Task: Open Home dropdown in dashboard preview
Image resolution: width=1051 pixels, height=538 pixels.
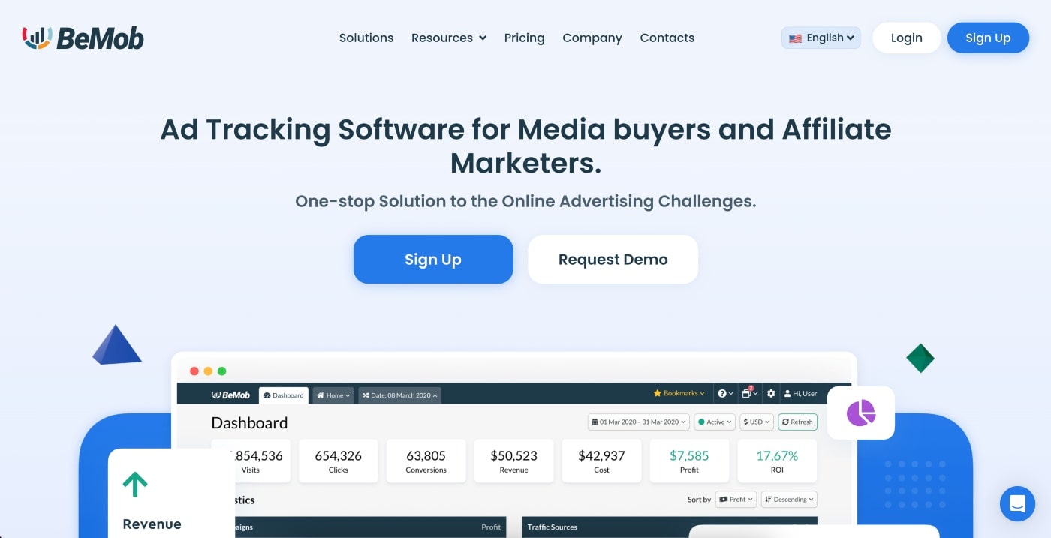Action: point(333,395)
